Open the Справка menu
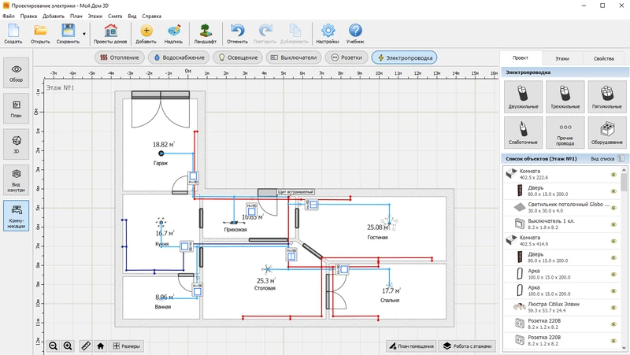 tap(151, 16)
